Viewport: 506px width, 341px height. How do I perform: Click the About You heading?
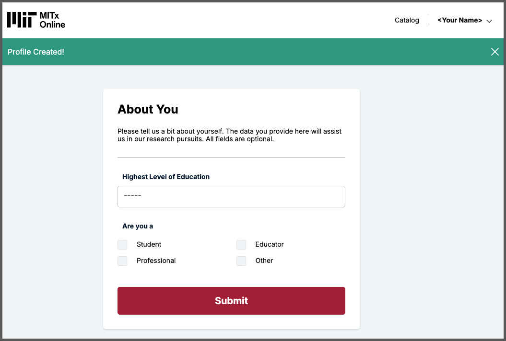148,109
